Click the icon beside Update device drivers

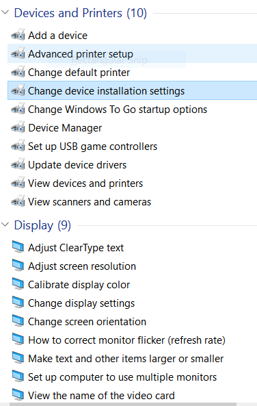(x=18, y=164)
